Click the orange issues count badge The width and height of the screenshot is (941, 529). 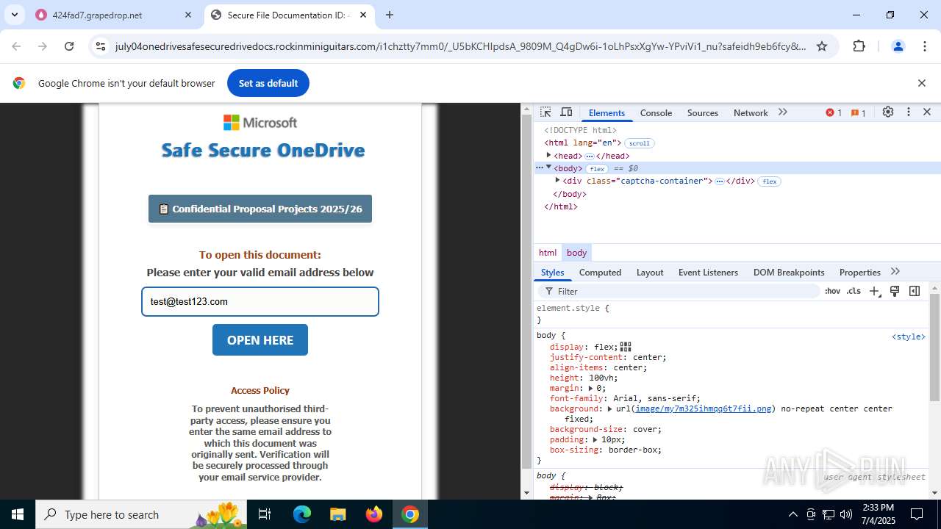pyautogui.click(x=858, y=112)
